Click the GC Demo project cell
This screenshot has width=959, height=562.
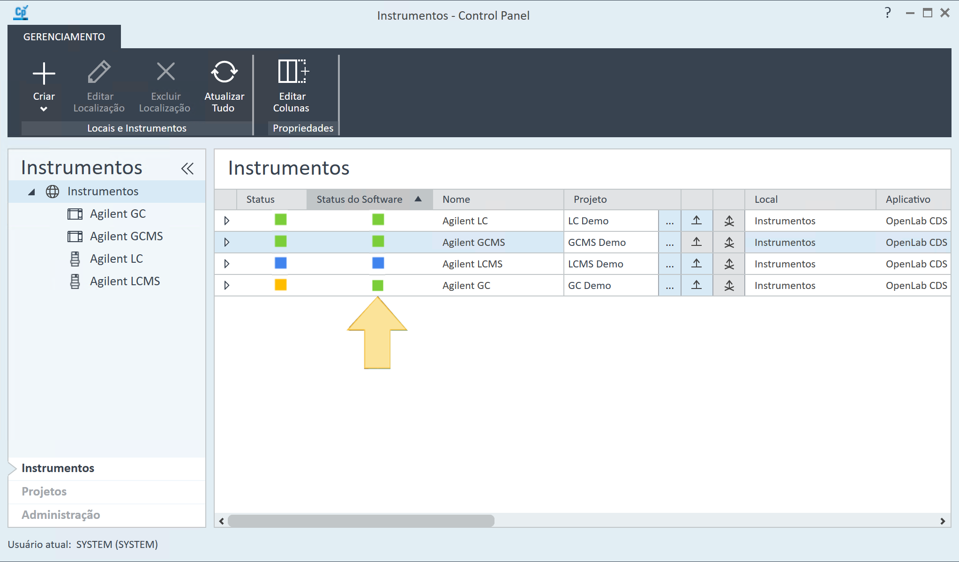pyautogui.click(x=611, y=286)
